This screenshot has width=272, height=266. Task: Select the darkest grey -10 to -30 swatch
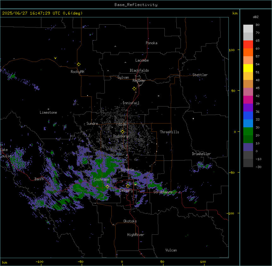(x=248, y=163)
